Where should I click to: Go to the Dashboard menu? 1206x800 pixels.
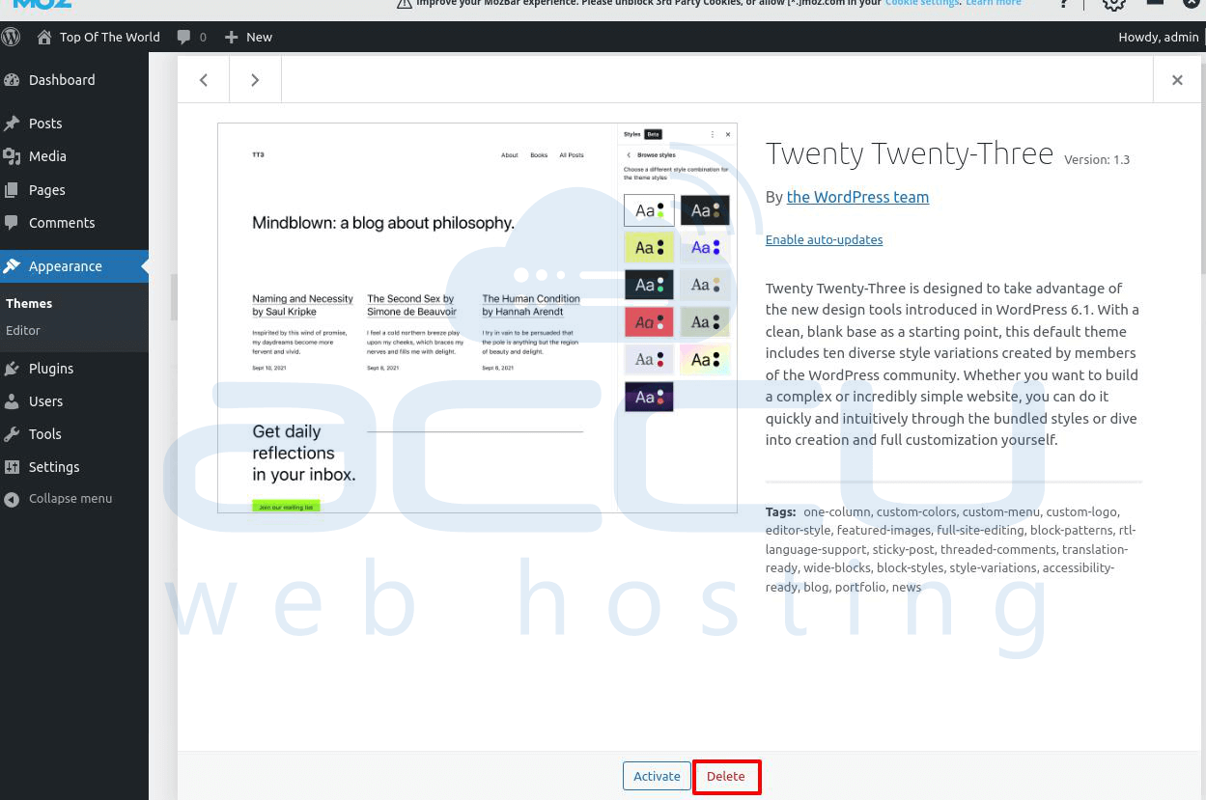tap(74, 80)
